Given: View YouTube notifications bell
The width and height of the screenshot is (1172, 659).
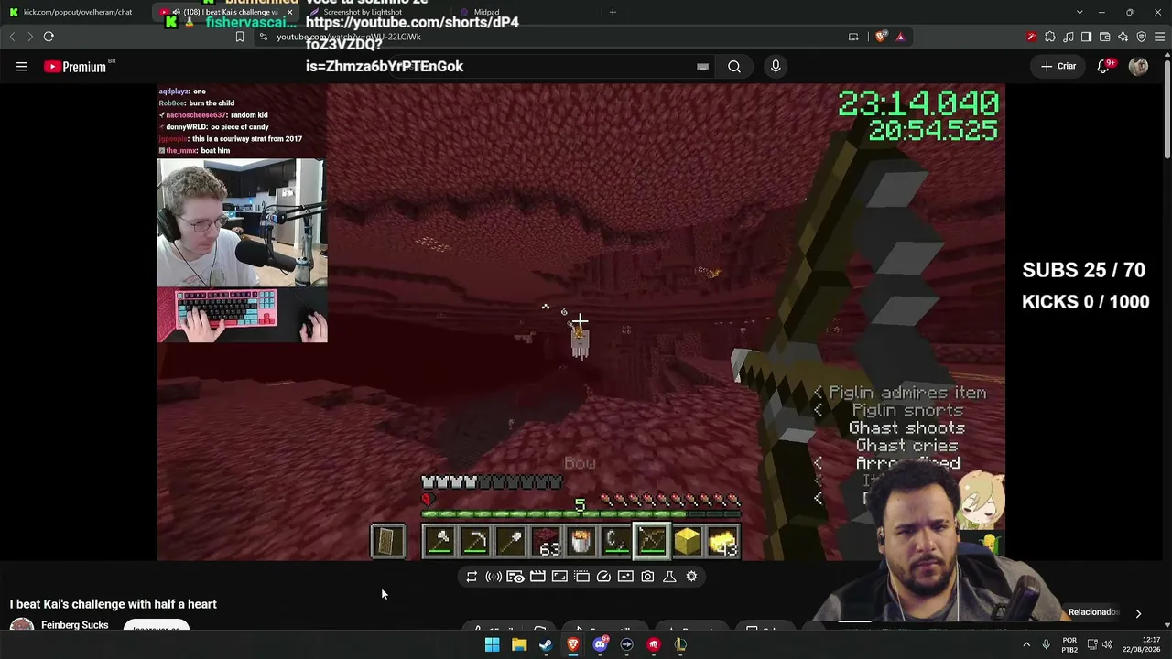Looking at the screenshot, I should point(1104,67).
